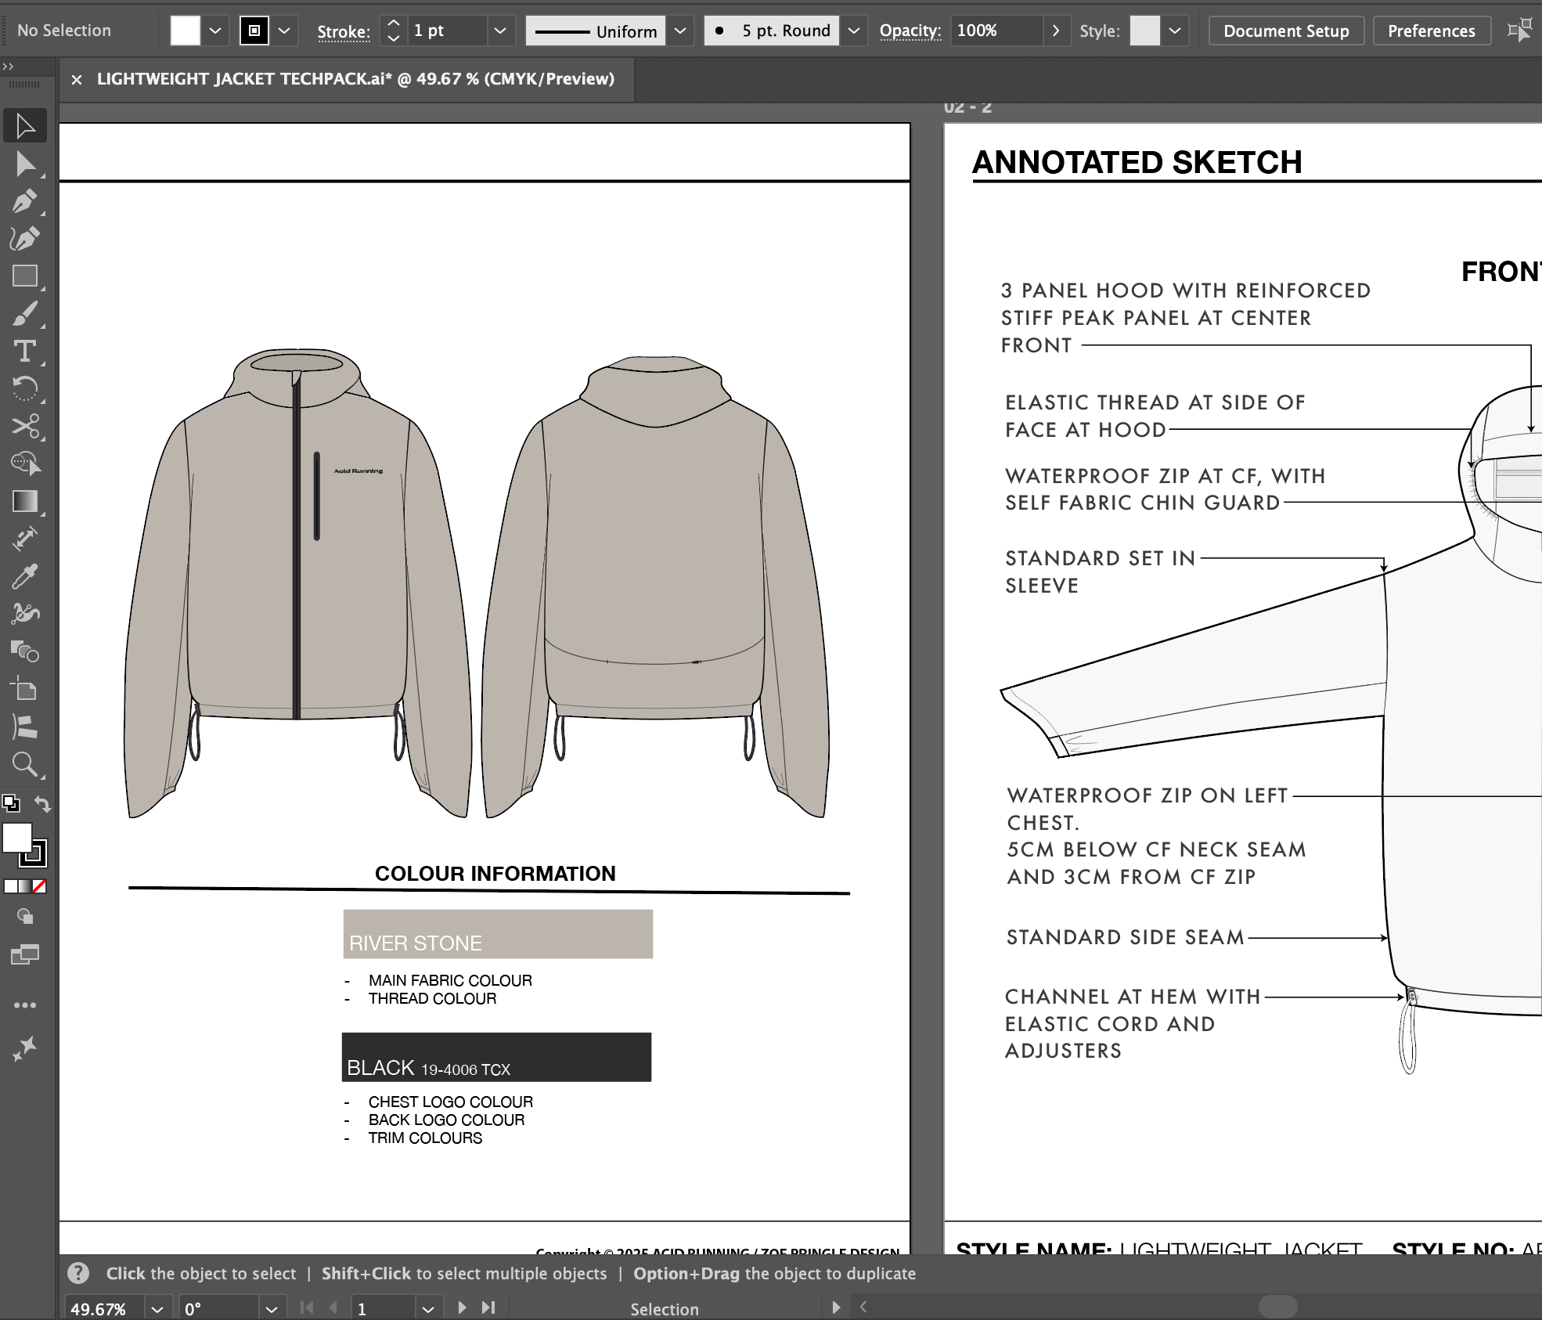
Task: Click the control bar stroke color swatch
Action: tap(254, 31)
